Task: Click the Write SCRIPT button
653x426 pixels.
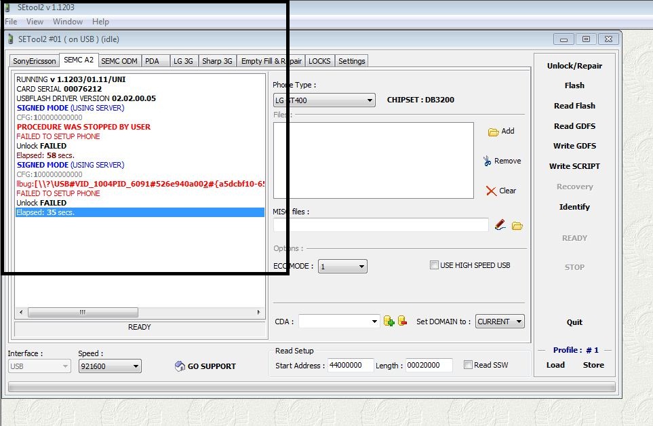Action: coord(574,166)
